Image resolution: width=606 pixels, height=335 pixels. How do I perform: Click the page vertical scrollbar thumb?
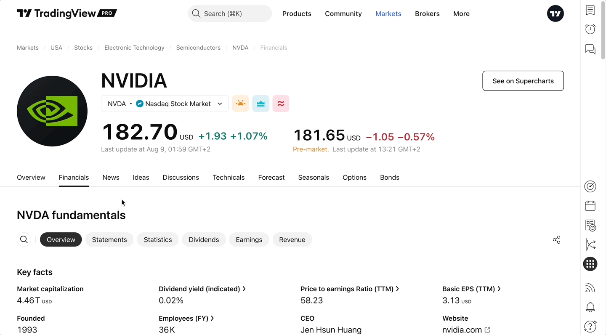tap(603, 31)
